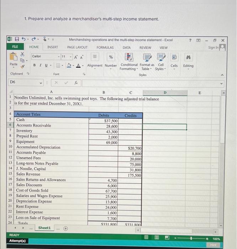Add a new sheet with the plus icon
Viewport: 237px width, 249px height.
65,228
